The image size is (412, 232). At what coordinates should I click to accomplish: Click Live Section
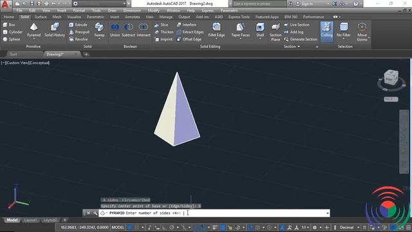(x=297, y=24)
